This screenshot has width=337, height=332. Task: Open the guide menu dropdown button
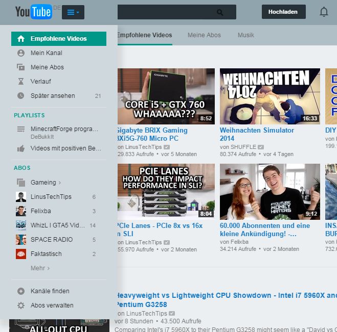point(73,12)
